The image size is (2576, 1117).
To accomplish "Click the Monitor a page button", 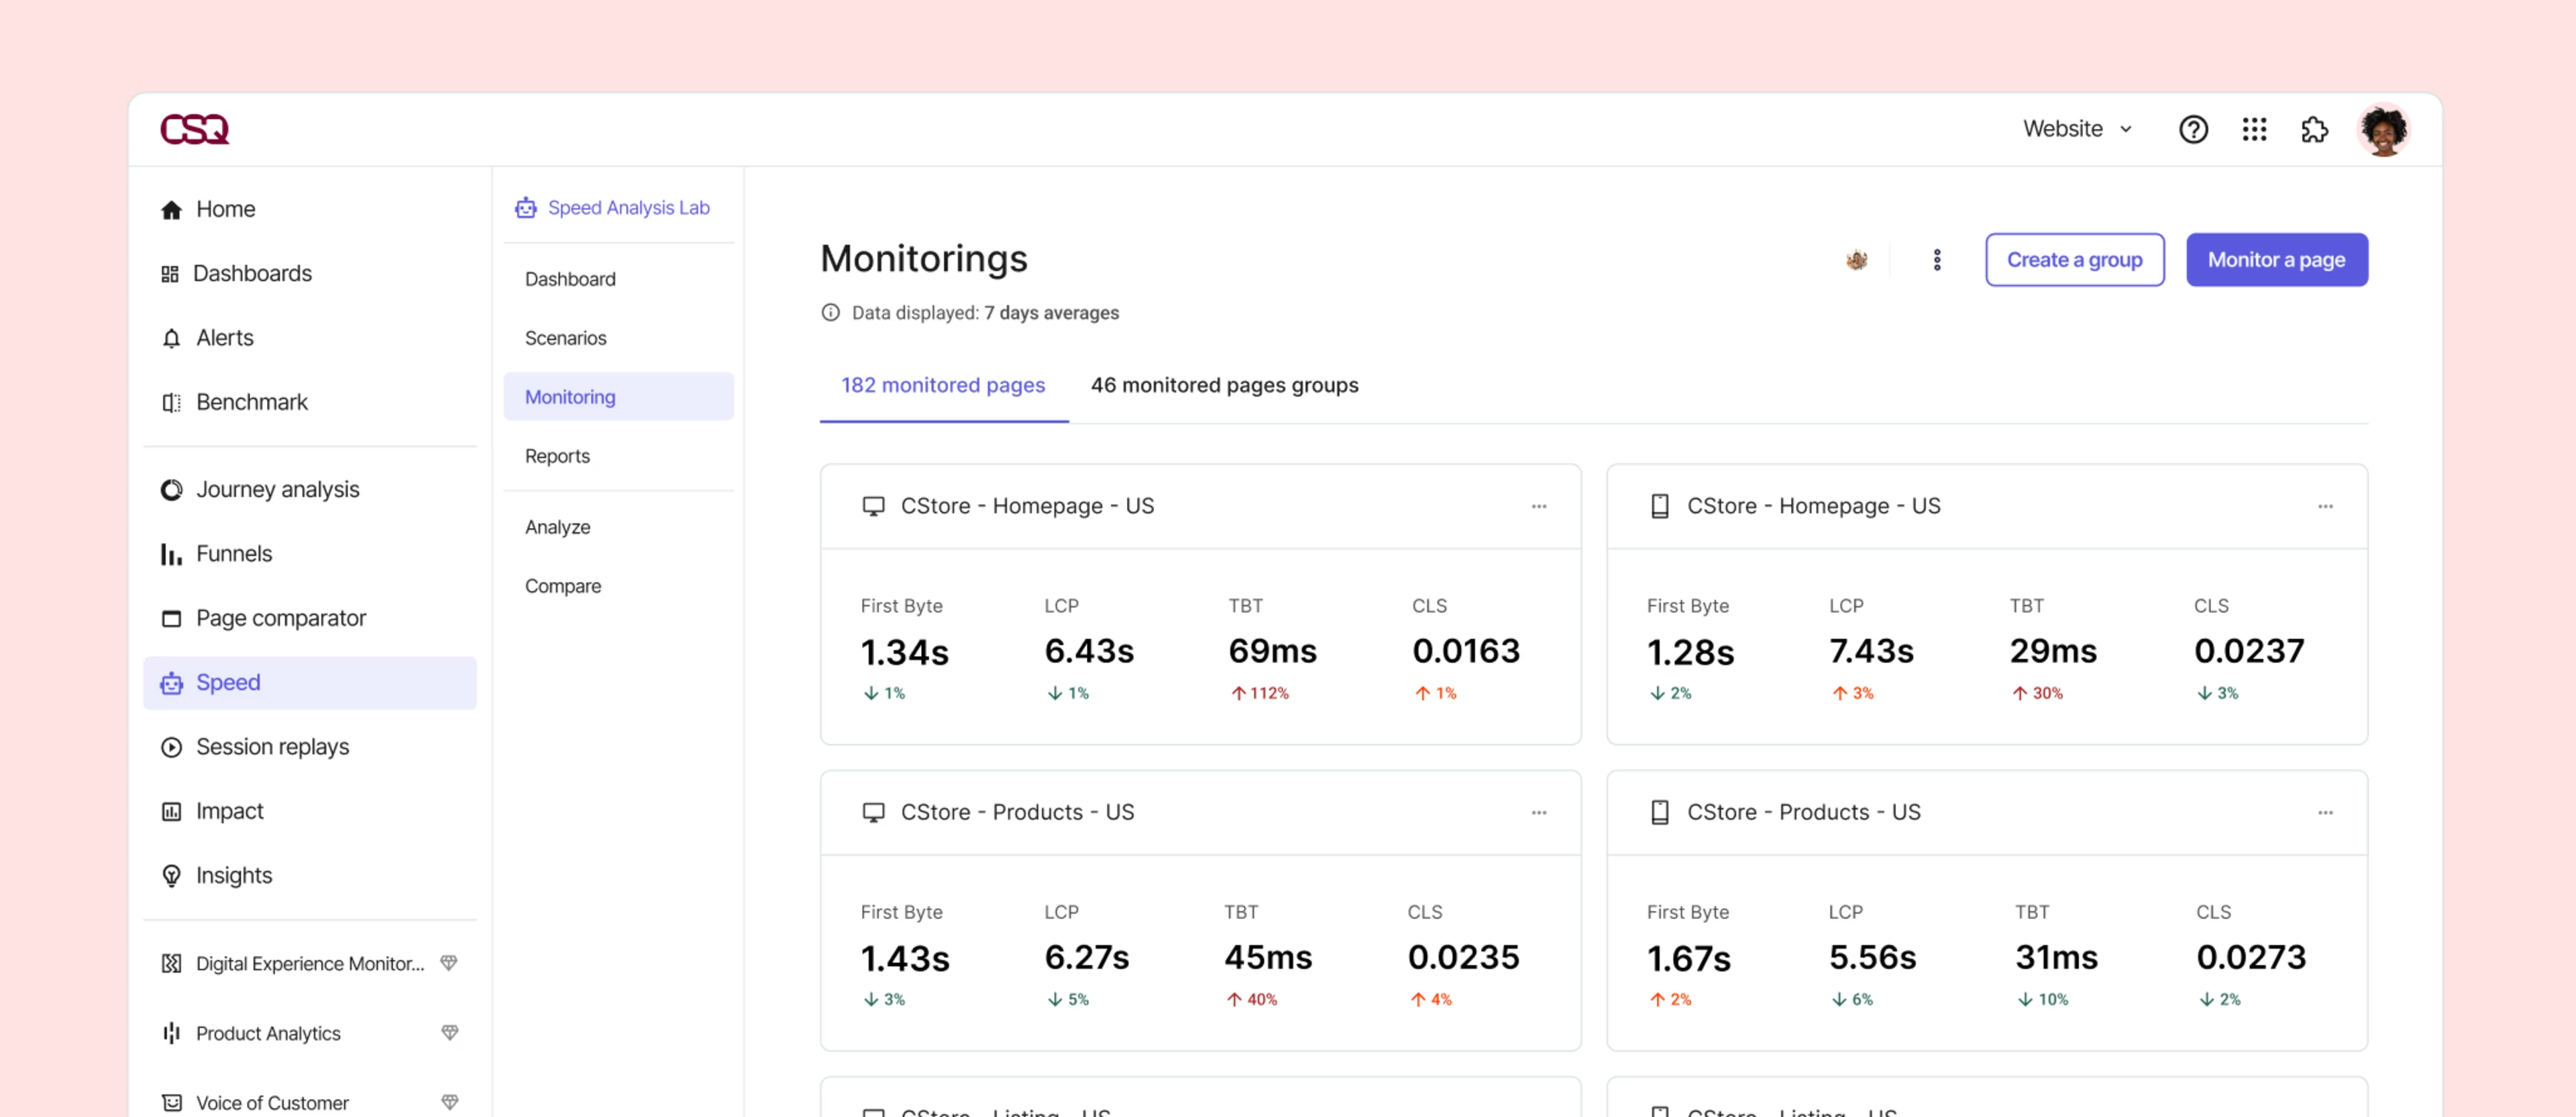I will [x=2276, y=260].
